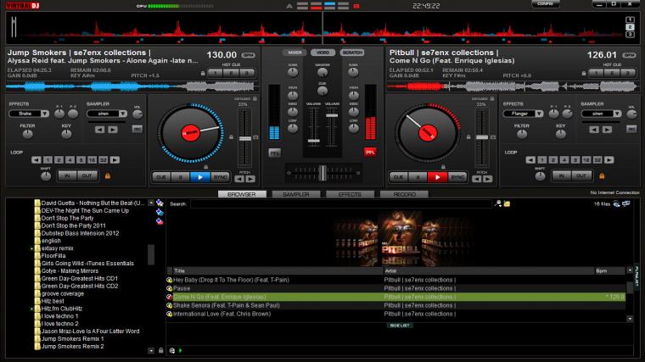Set loop OUT point on right deck
This screenshot has width=645, height=362.
580,175
